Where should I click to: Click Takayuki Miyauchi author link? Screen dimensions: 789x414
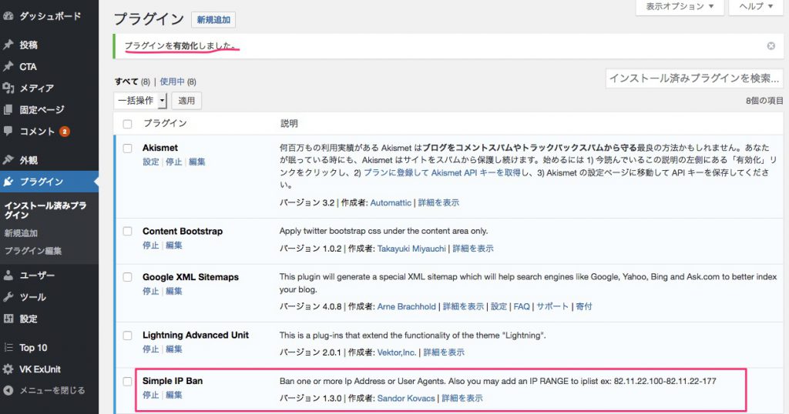[x=411, y=249]
